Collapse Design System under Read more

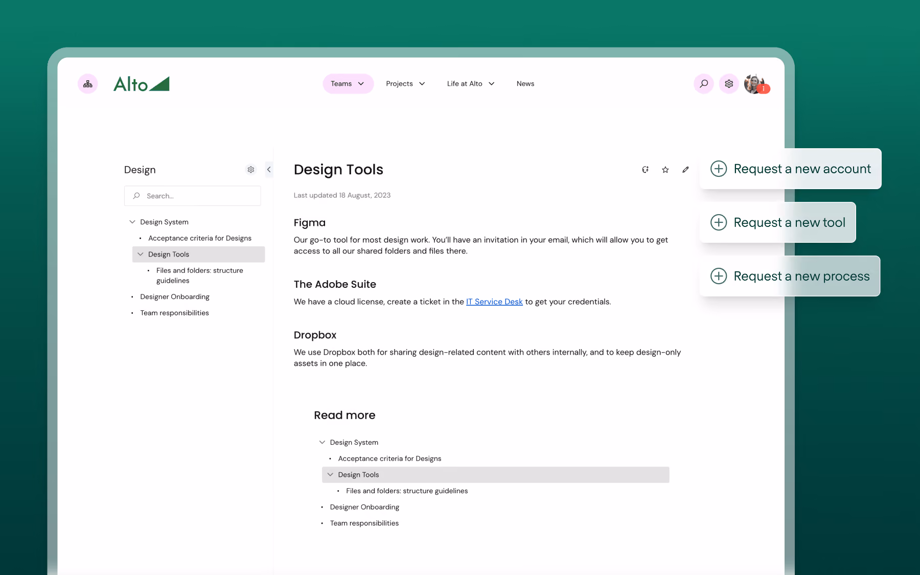click(x=322, y=442)
